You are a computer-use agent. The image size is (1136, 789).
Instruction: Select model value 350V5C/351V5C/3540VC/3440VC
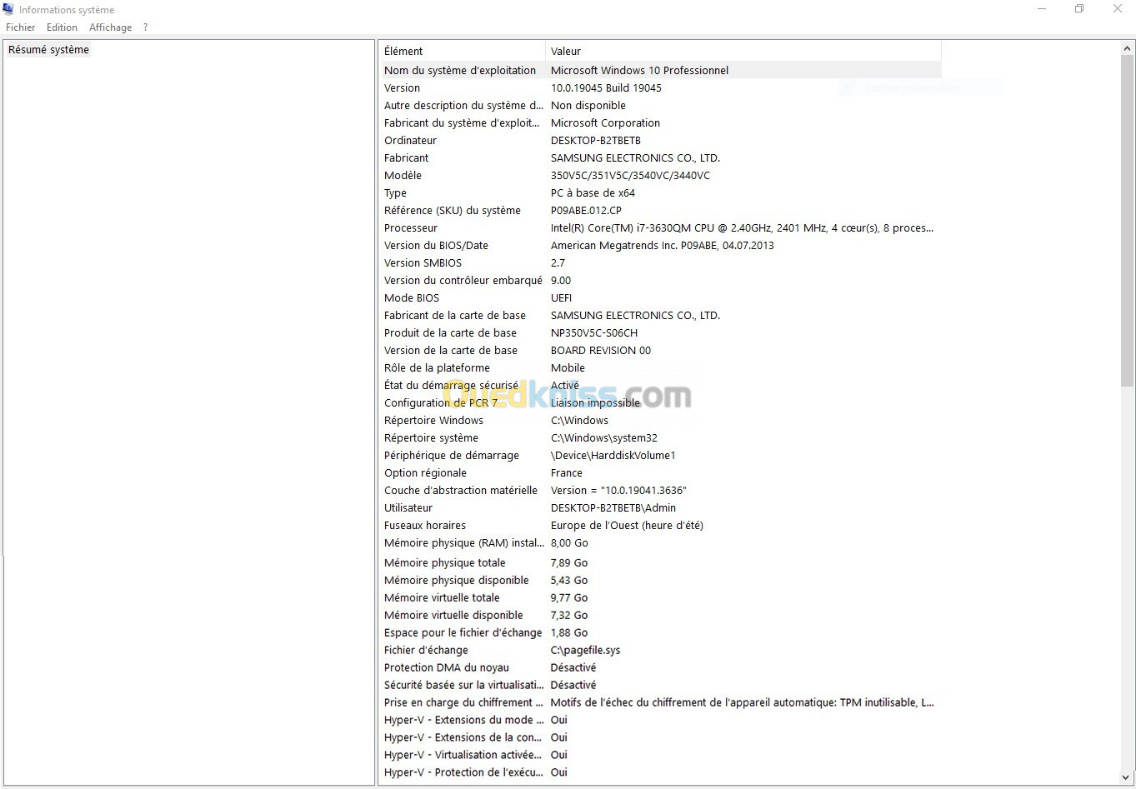(630, 176)
